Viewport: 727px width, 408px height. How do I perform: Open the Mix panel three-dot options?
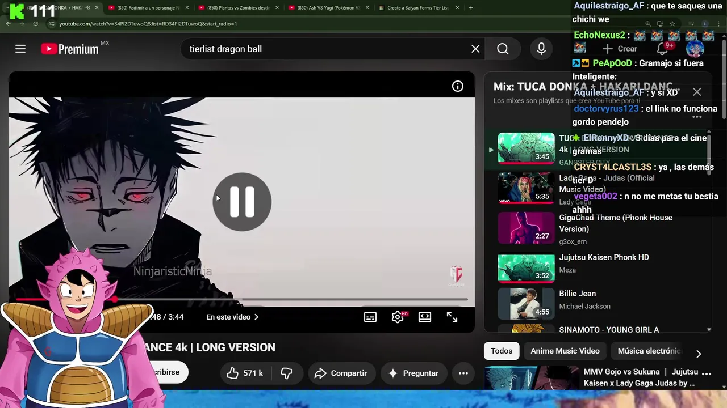tap(697, 117)
